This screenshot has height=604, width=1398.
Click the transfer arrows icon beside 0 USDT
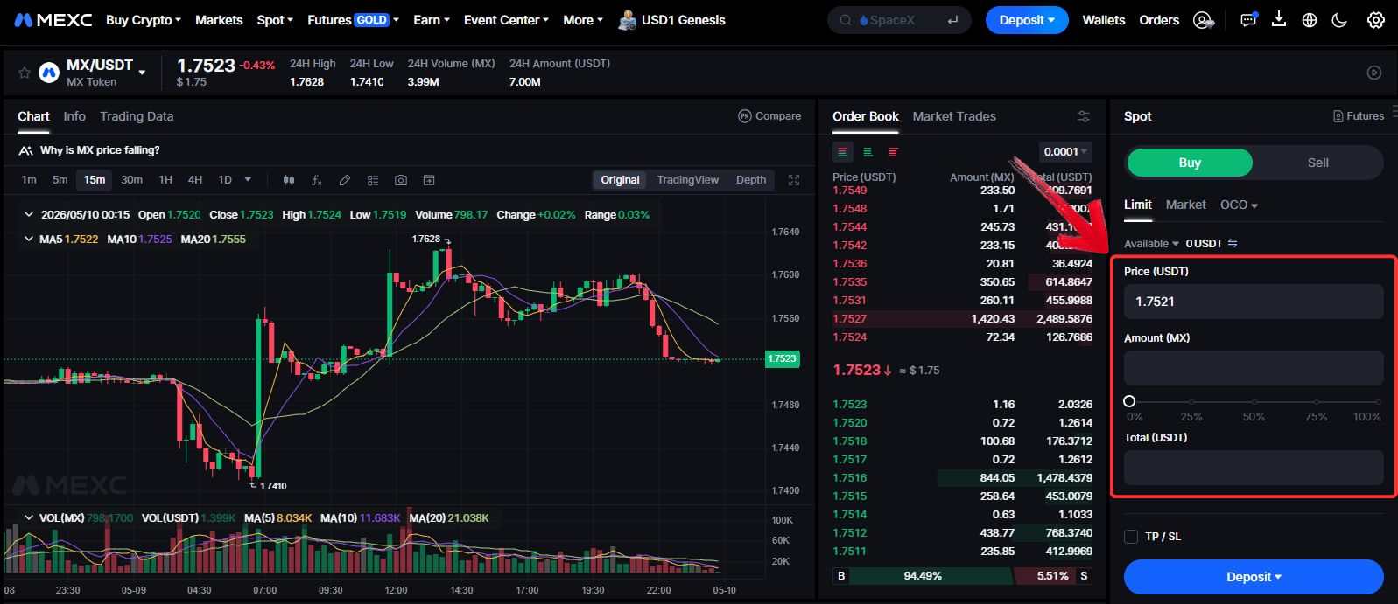[1233, 243]
